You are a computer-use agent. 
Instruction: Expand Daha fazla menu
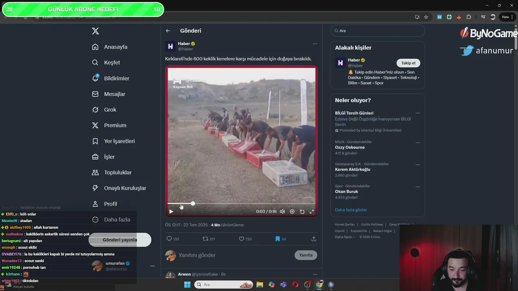(111, 219)
